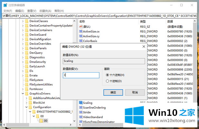
Task: Expand the DeviceClasses tree node
Action: [22, 21]
